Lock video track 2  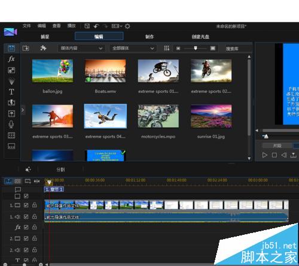(x=35, y=238)
